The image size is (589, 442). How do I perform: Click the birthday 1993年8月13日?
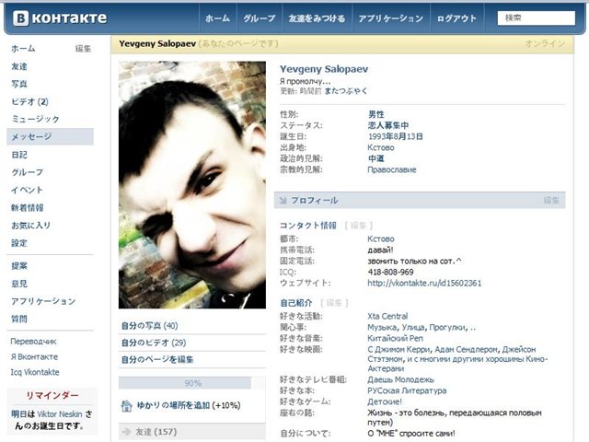click(395, 136)
